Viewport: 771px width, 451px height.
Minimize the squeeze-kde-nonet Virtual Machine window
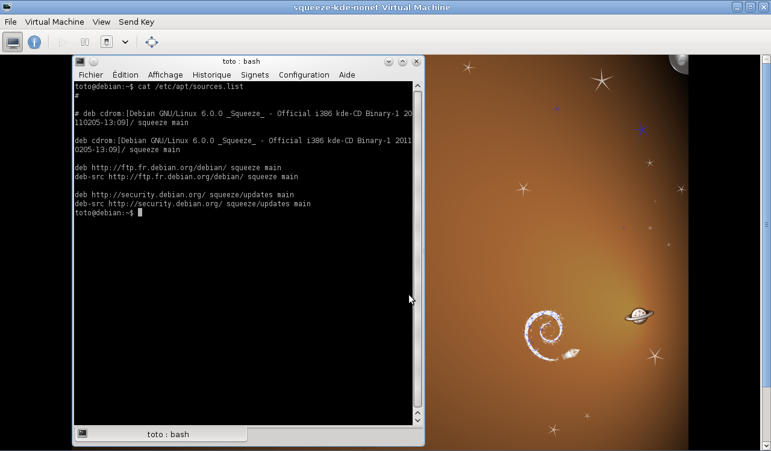pos(737,7)
